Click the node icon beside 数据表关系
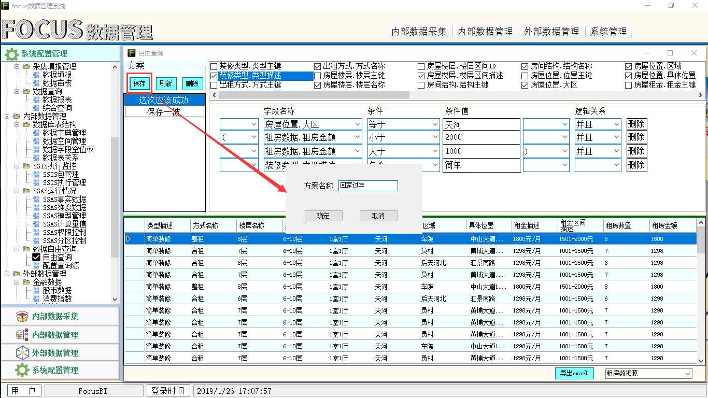The height and width of the screenshot is (398, 708). (36, 158)
